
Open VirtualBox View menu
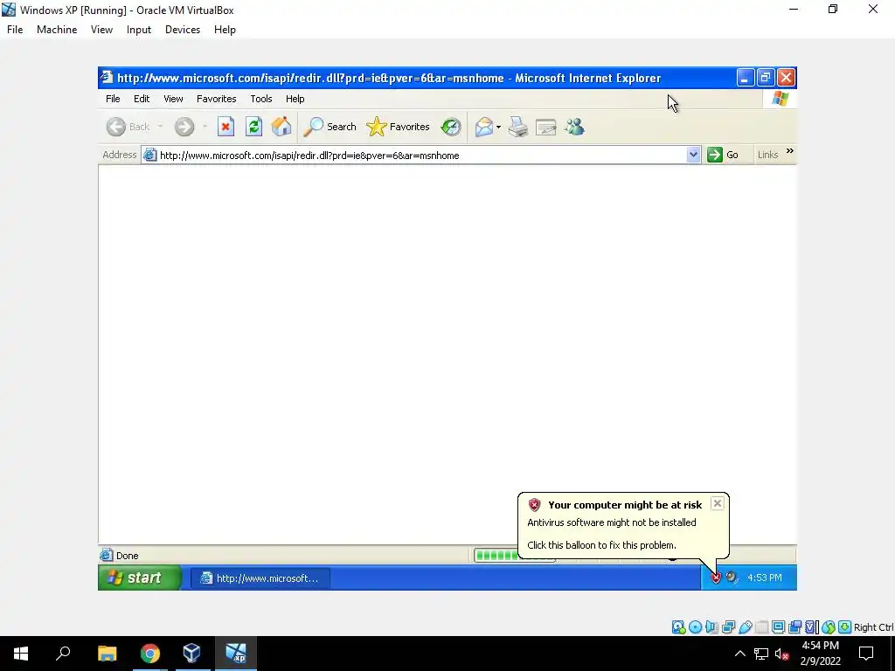click(101, 30)
